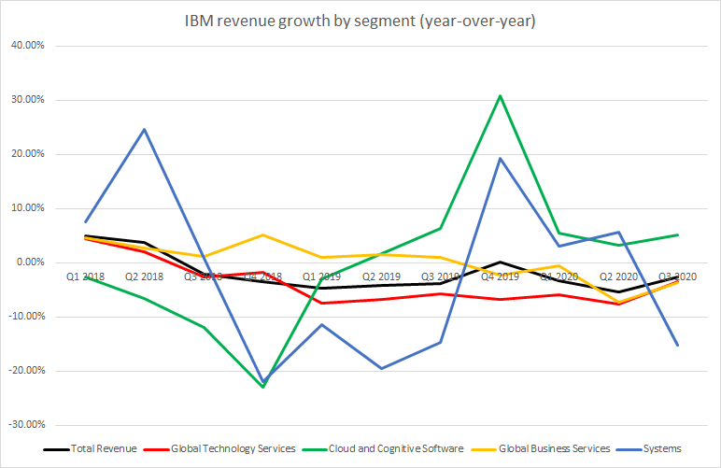Click the 10.00% axis label
This screenshot has width=721, height=468.
tap(28, 208)
